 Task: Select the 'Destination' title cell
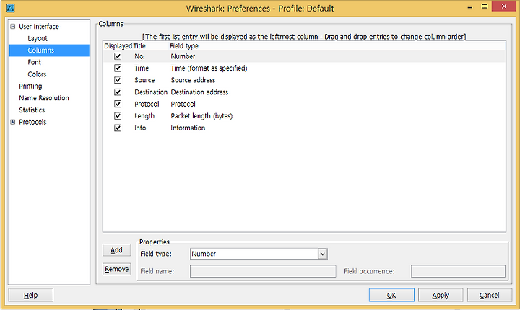151,92
